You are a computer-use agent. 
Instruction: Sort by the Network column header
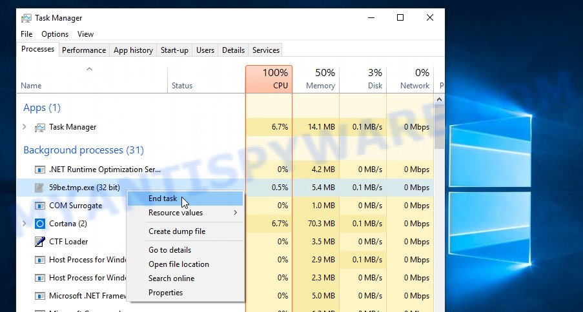point(410,79)
